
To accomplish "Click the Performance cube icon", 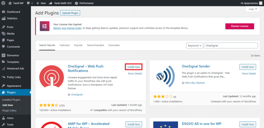I will (x=76, y=3).
